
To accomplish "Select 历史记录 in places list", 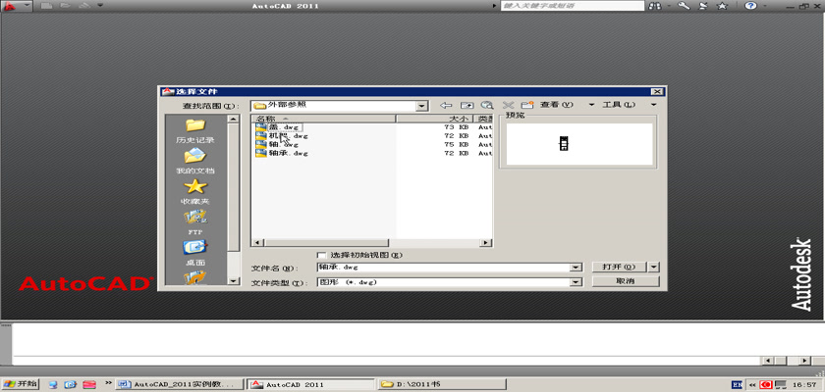I will coord(195,130).
